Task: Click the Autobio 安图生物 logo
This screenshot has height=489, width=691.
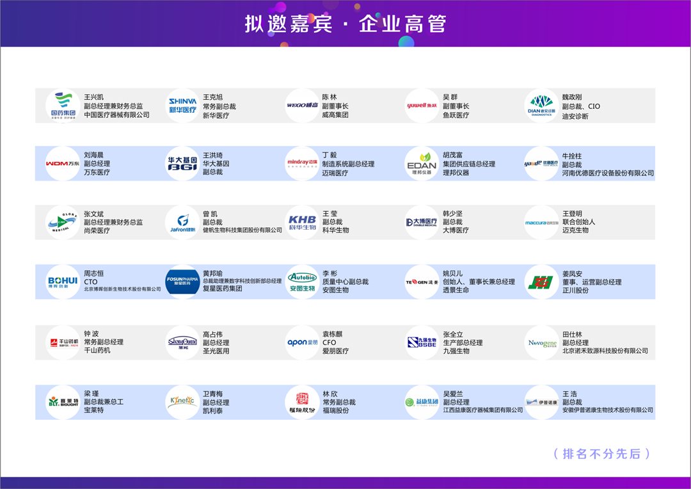Action: pyautogui.click(x=302, y=282)
